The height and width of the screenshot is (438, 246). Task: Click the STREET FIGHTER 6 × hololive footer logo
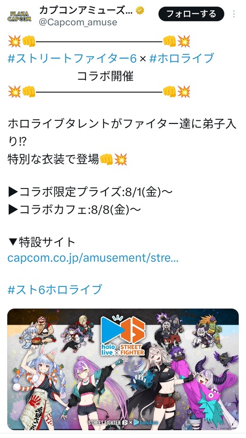[123, 422]
